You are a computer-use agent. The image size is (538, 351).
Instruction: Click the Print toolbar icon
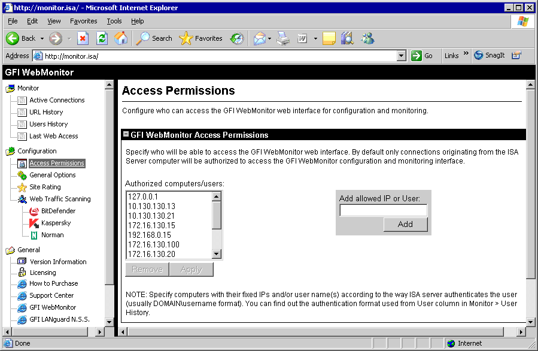point(283,38)
